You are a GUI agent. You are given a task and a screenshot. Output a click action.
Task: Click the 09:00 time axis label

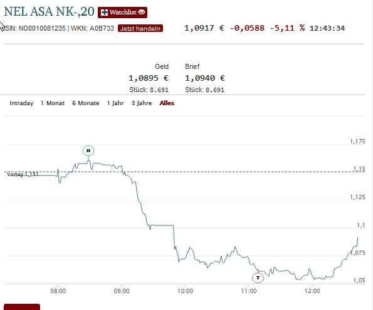[x=122, y=291]
